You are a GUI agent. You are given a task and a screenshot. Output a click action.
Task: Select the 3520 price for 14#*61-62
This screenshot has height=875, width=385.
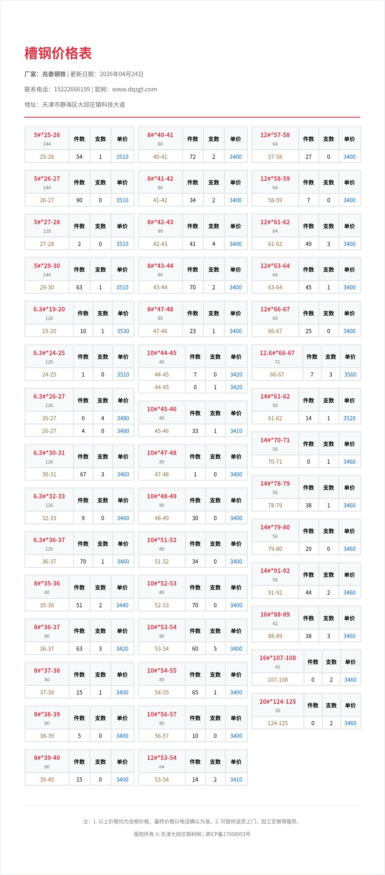coord(349,419)
